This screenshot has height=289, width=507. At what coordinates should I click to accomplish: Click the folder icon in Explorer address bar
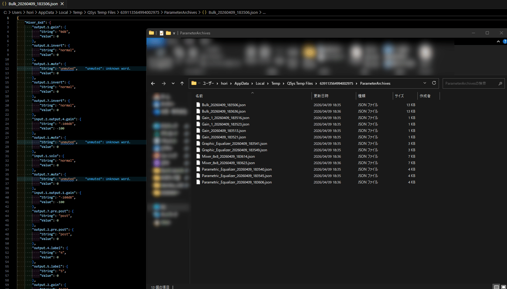(x=194, y=83)
